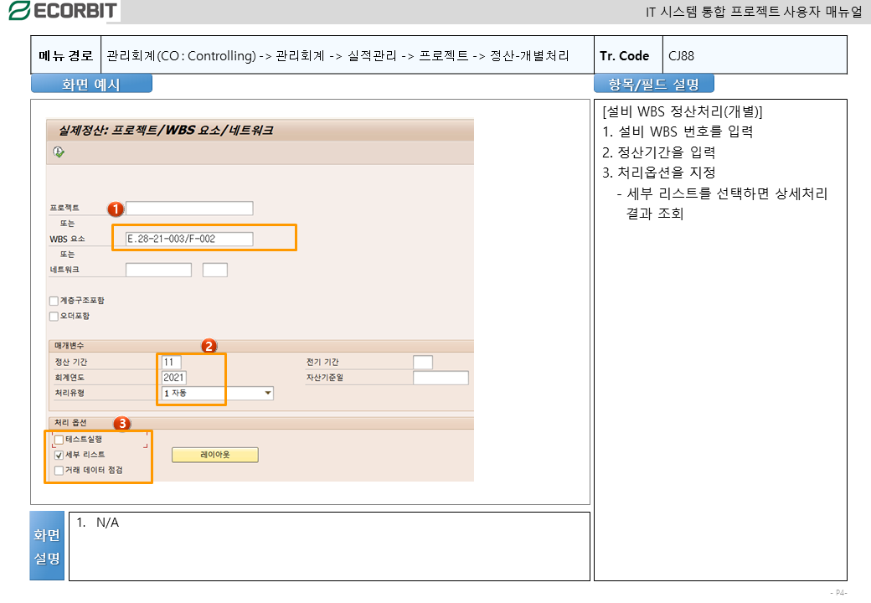This screenshot has height=603, width=871.
Task: Click into the 프로젝트 input field
Action: point(188,209)
